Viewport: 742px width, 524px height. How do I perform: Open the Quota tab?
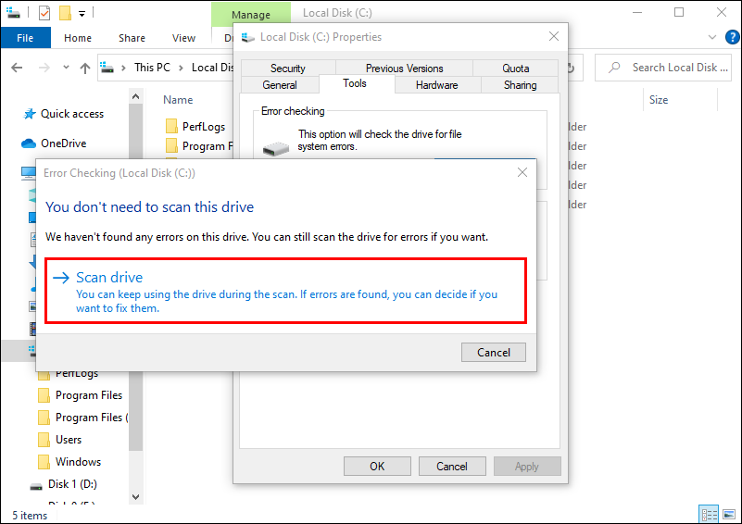point(515,69)
